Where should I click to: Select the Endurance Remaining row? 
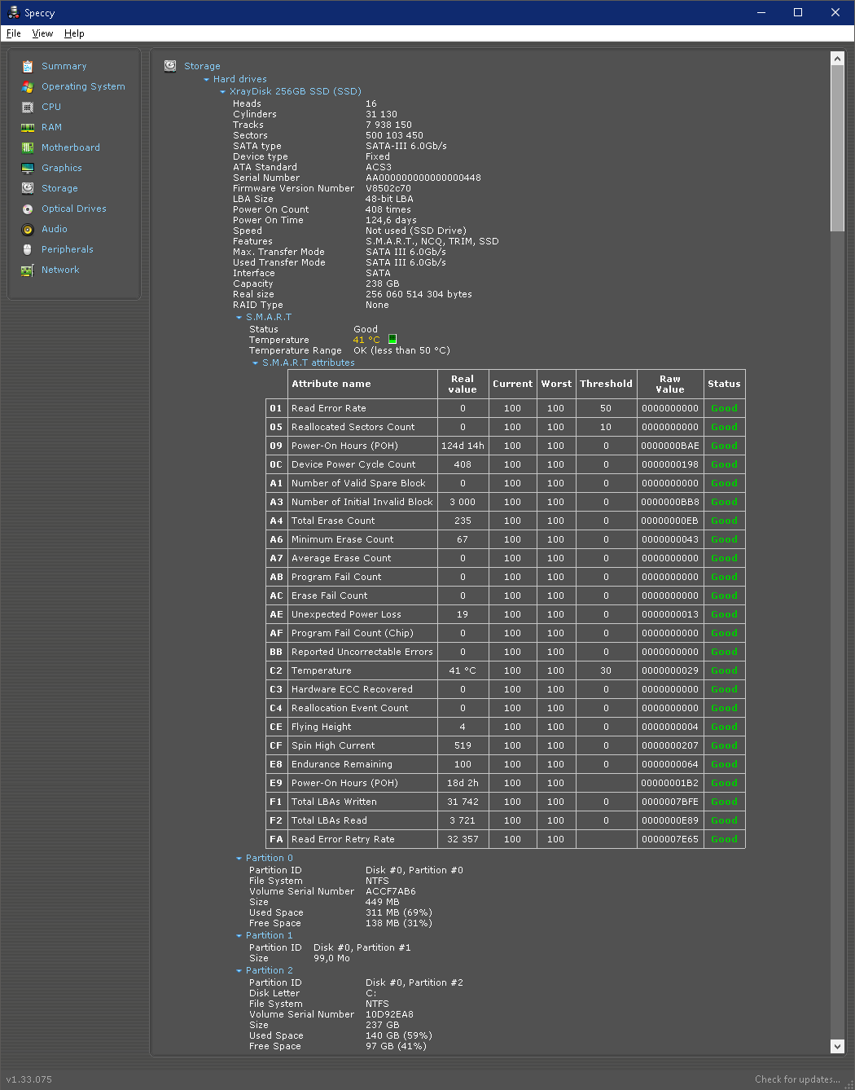[506, 764]
